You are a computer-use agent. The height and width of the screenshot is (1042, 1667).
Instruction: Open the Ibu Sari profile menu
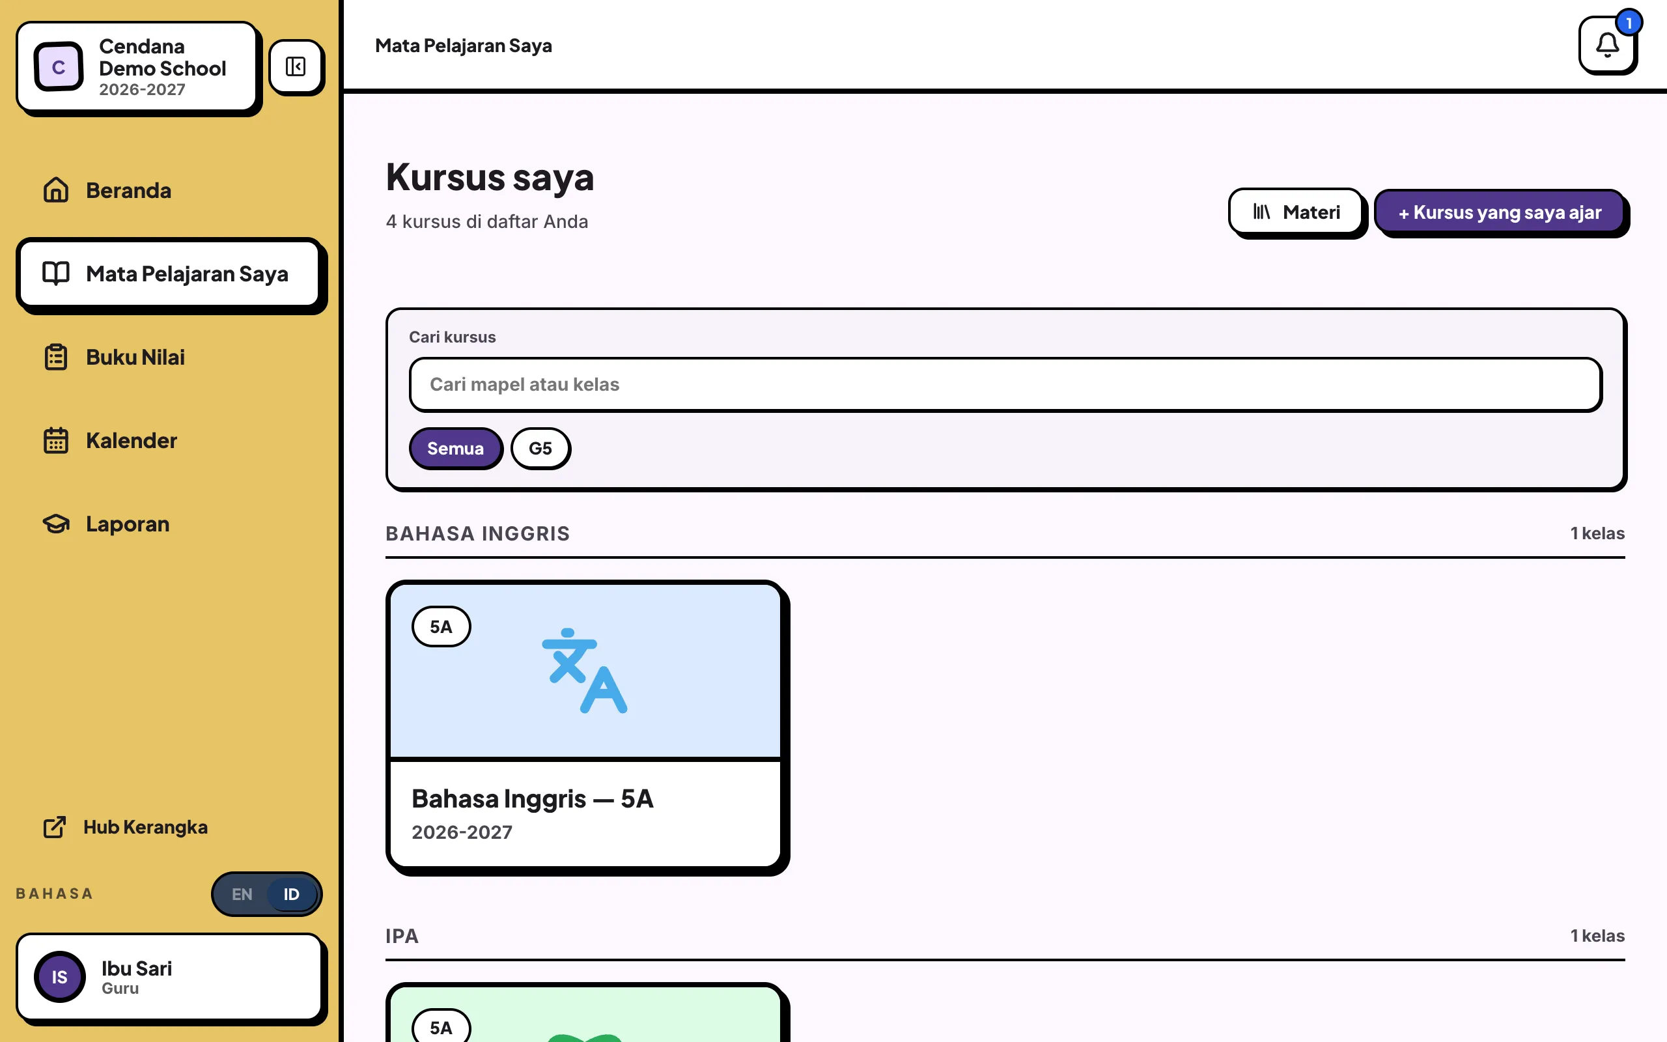point(169,976)
